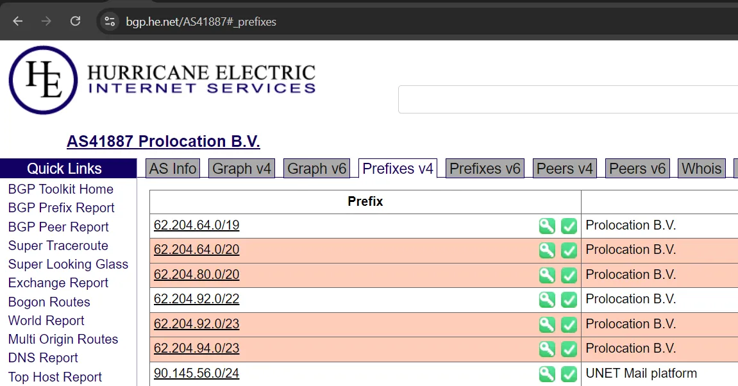
Task: Go to BGP Toolkit Home
Action: coord(61,189)
